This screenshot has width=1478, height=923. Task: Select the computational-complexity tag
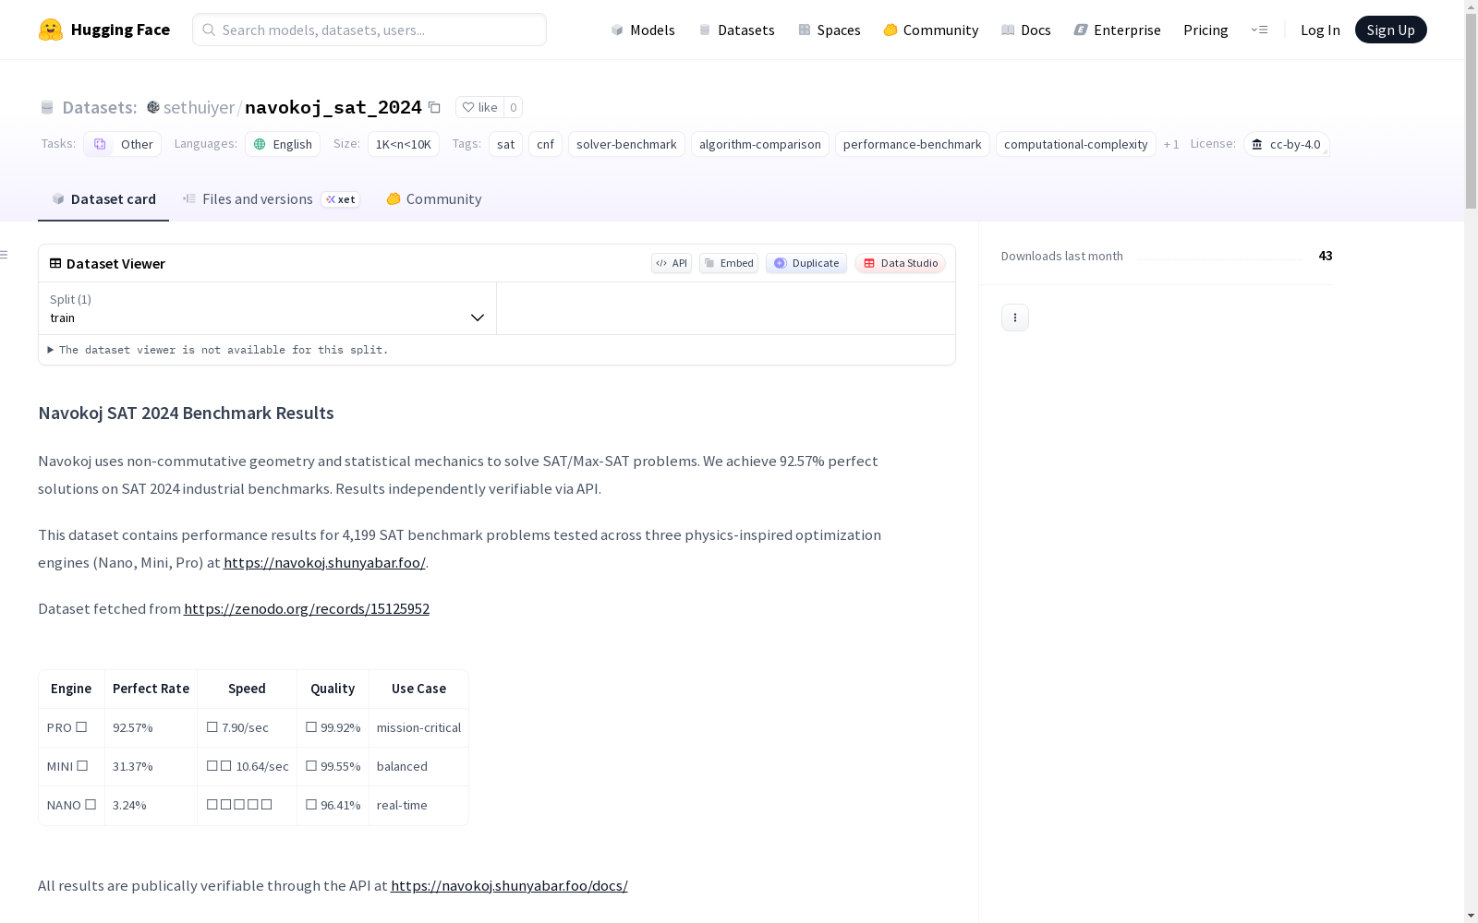pos(1076,144)
